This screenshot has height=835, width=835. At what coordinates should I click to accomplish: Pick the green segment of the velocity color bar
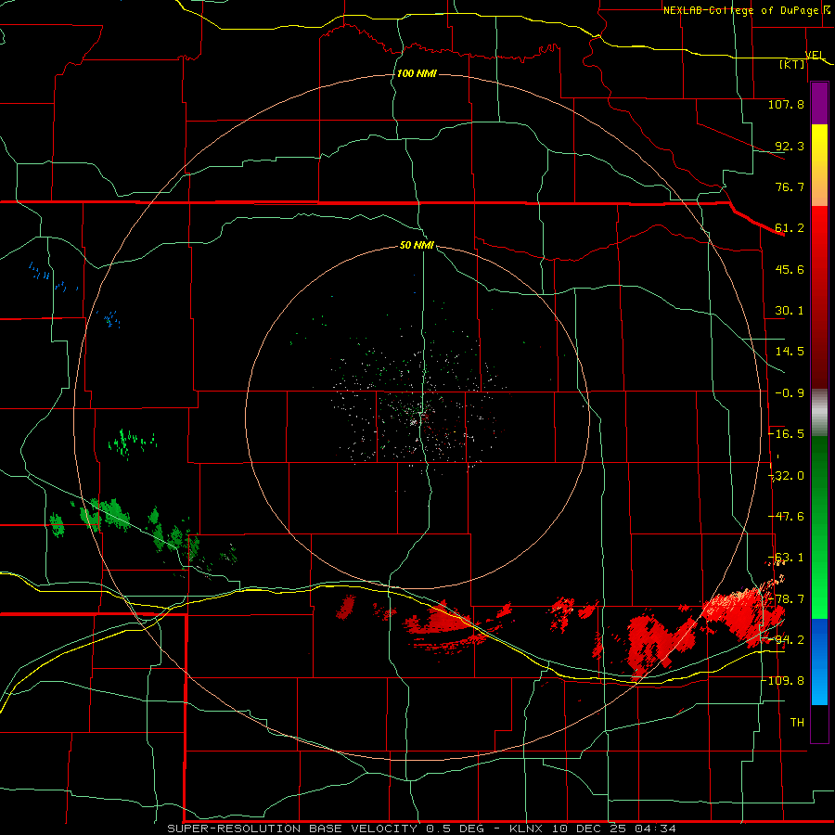click(819, 527)
